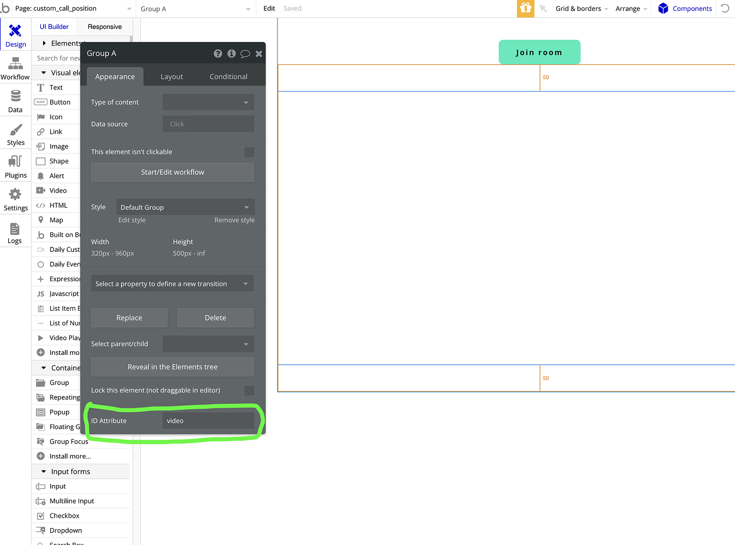Open the Workflow section
Image resolution: width=735 pixels, height=545 pixels.
(15, 69)
